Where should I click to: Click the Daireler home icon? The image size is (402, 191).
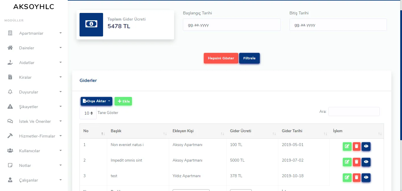click(x=10, y=48)
